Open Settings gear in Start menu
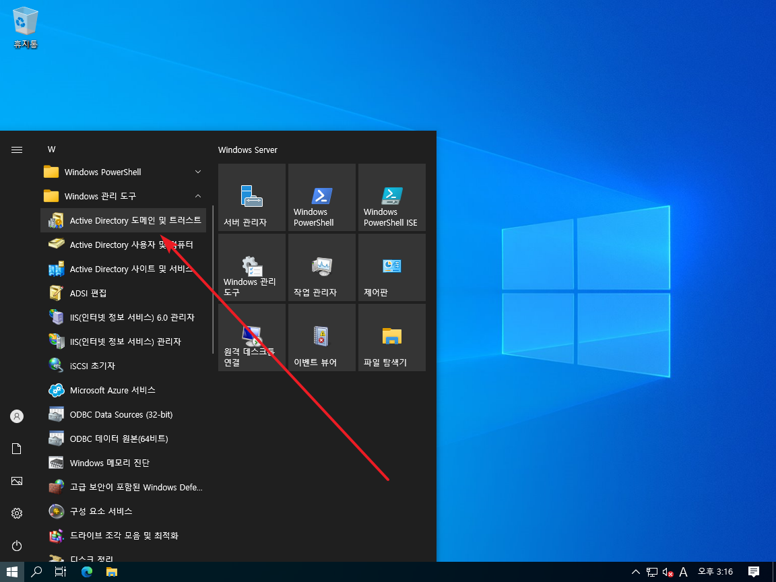Screen dimensions: 776x582 point(17,513)
